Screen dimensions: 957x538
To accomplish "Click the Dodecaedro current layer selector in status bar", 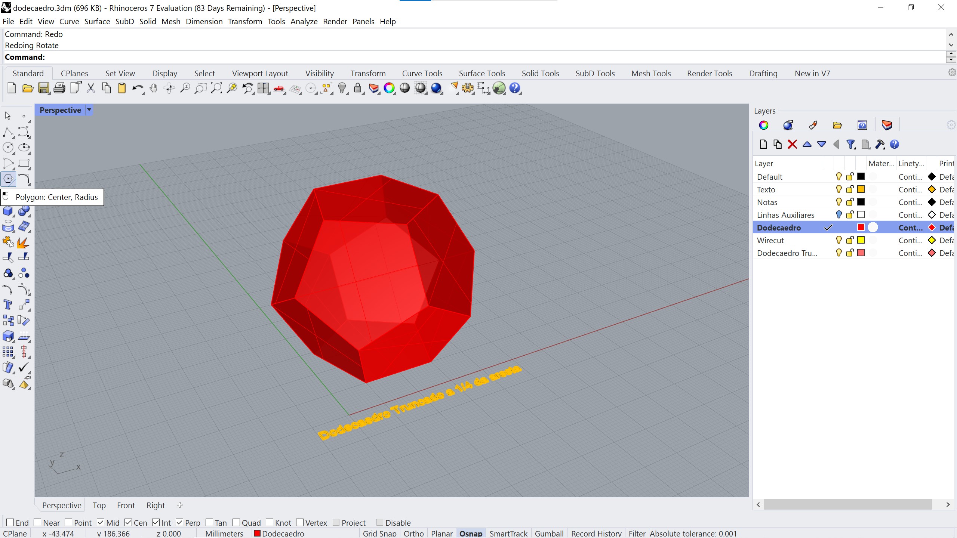I will (279, 534).
